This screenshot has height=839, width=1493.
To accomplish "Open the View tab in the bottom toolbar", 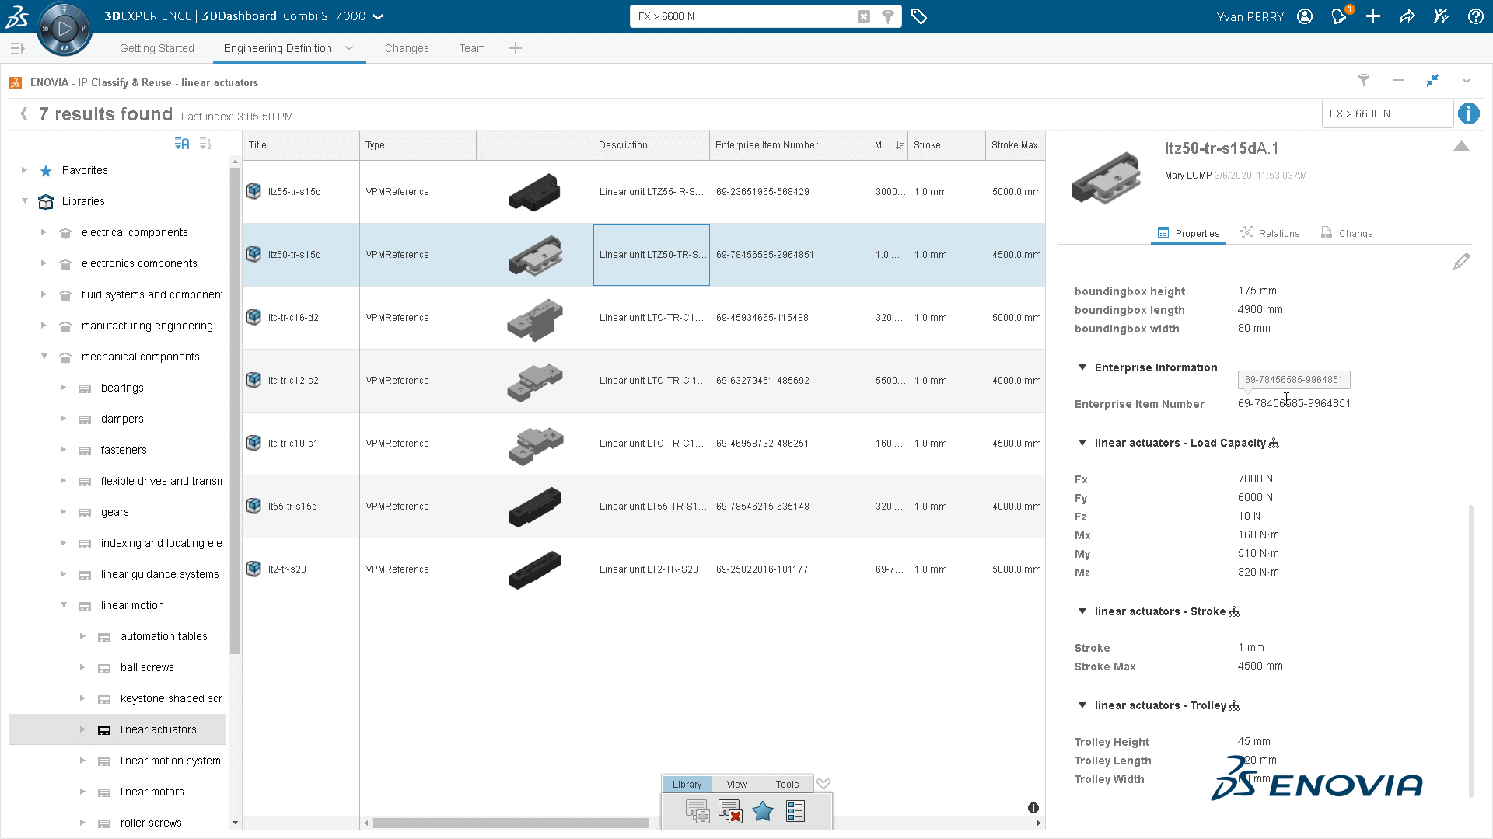I will [x=736, y=784].
